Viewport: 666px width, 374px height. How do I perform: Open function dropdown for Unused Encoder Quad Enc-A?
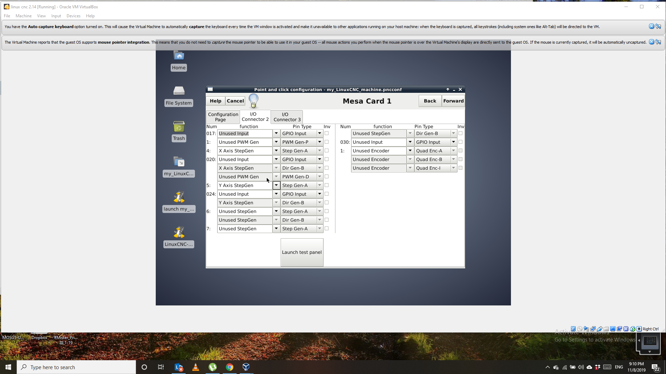click(410, 151)
